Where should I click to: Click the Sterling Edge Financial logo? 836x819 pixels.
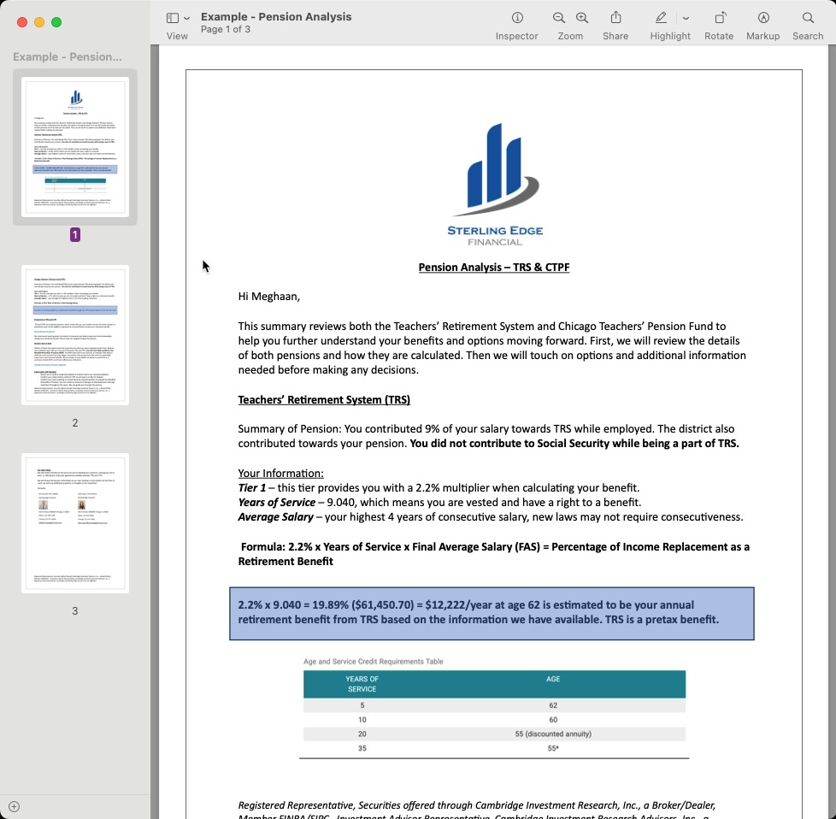(495, 185)
